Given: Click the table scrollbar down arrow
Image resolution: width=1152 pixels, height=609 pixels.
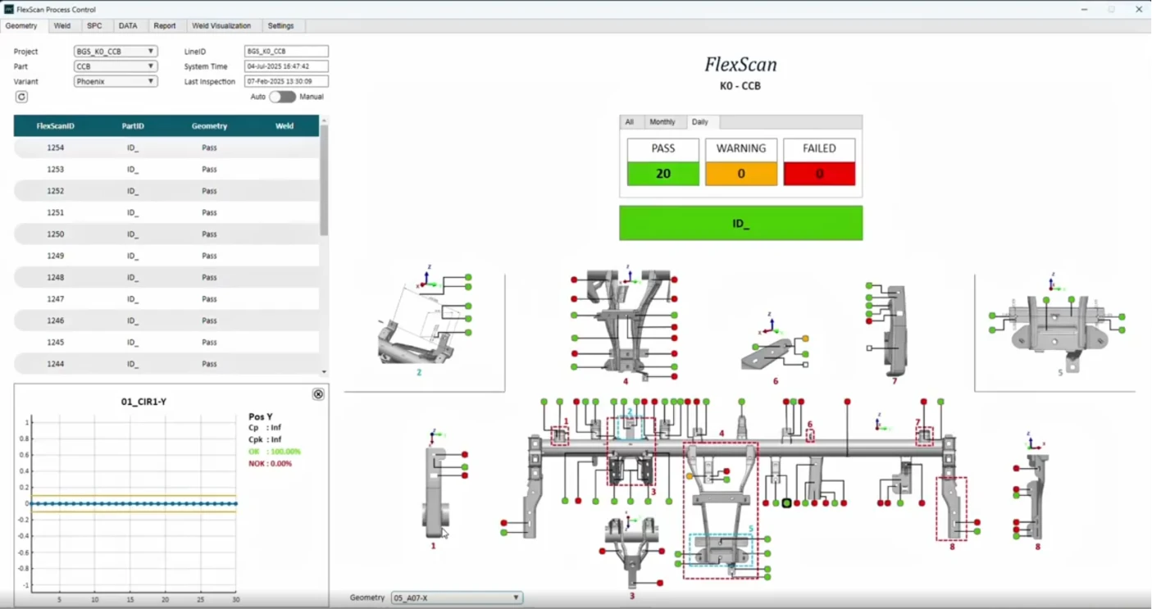Looking at the screenshot, I should (324, 372).
